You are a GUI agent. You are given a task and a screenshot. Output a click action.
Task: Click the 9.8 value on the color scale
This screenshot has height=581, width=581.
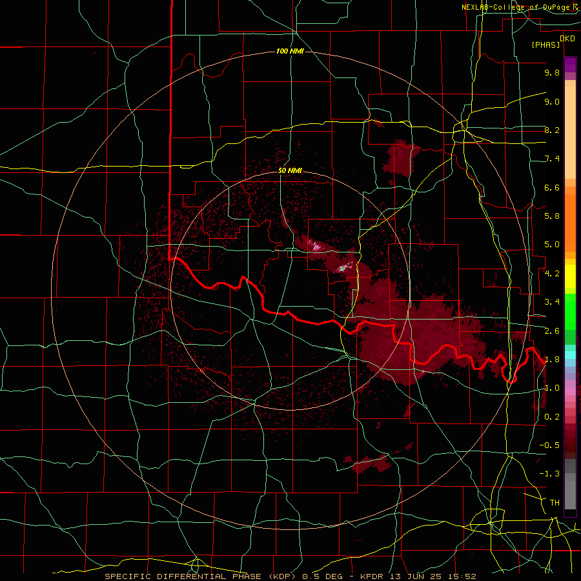click(x=552, y=72)
